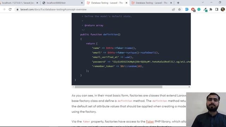226x127 pixels.
Task: Click the inline 'faker' code word
Action: [x=86, y=122]
